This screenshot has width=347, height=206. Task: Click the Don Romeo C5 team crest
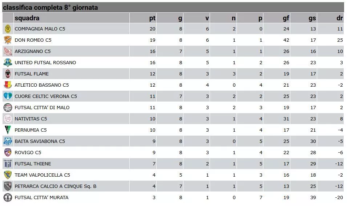click(x=8, y=40)
